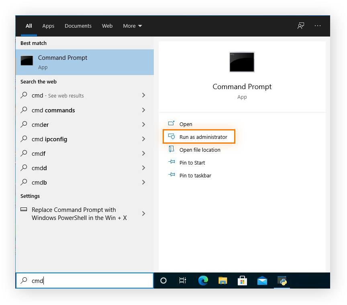This screenshot has height=305, width=347.
Task: Click the Cortana circle on the taskbar
Action: pos(163,281)
